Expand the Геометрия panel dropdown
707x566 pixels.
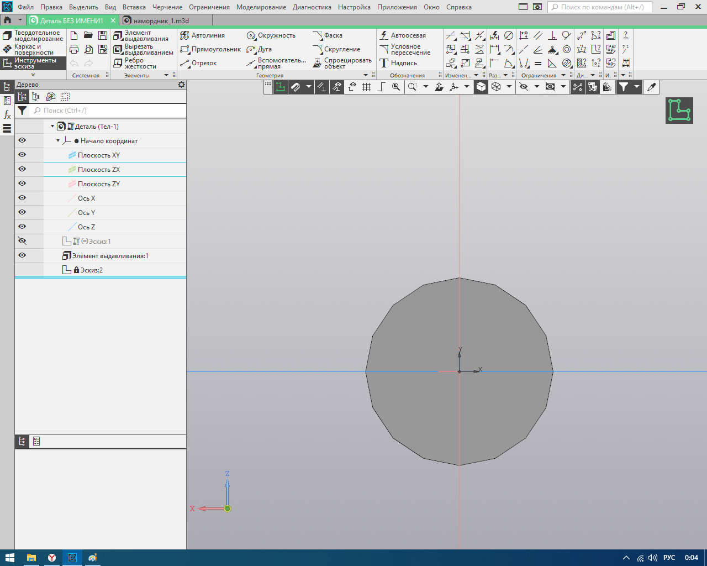coord(365,75)
